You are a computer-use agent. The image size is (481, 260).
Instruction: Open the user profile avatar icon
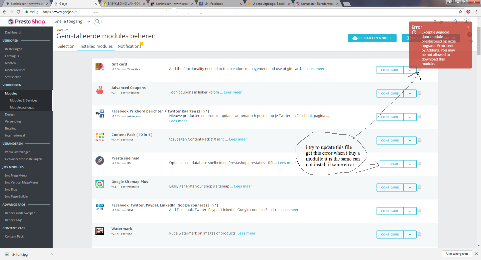click(466, 21)
